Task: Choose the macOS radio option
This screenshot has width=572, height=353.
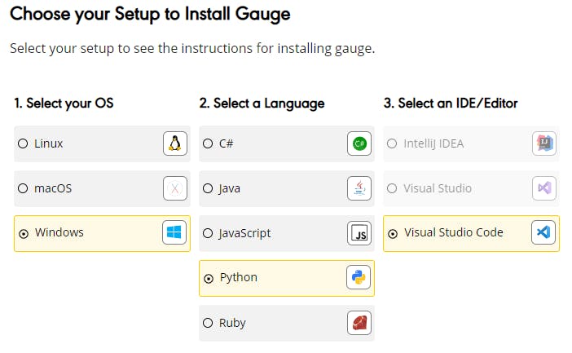Action: pyautogui.click(x=23, y=188)
